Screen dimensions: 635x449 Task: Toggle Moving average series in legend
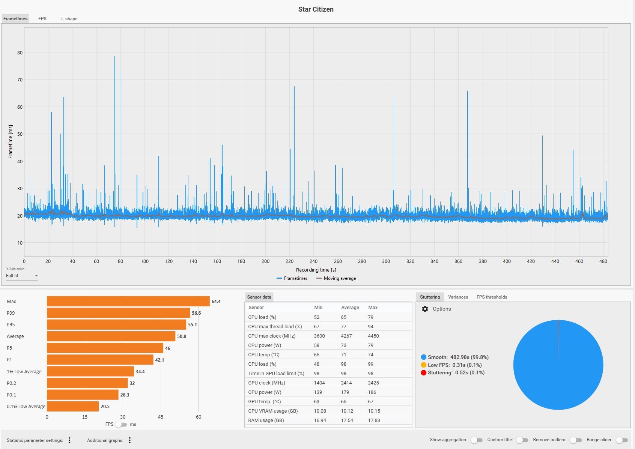tap(336, 278)
